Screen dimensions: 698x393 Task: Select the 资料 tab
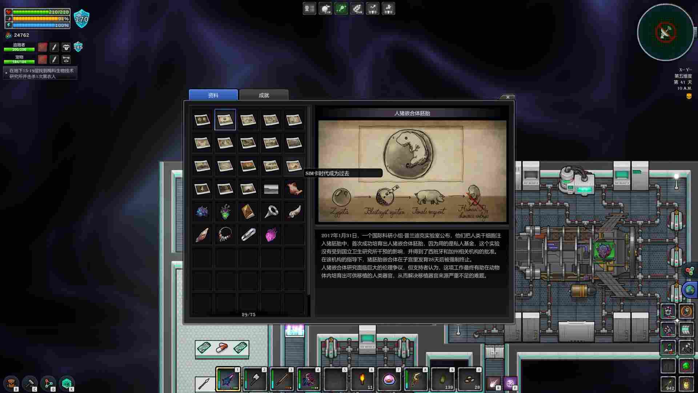(x=213, y=95)
